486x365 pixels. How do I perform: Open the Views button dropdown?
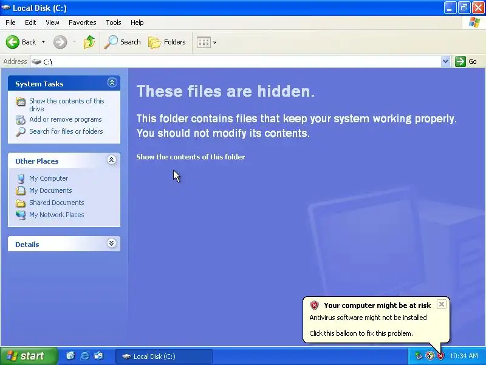point(214,43)
